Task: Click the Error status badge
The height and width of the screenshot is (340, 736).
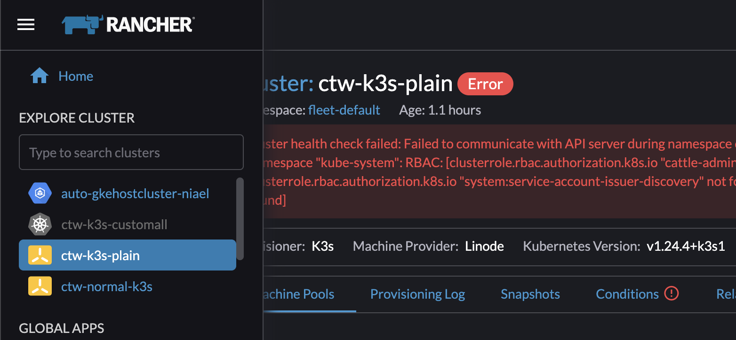Action: 485,84
